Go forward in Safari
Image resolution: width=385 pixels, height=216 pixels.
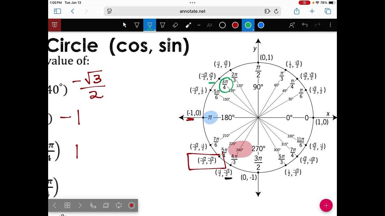(86, 11)
